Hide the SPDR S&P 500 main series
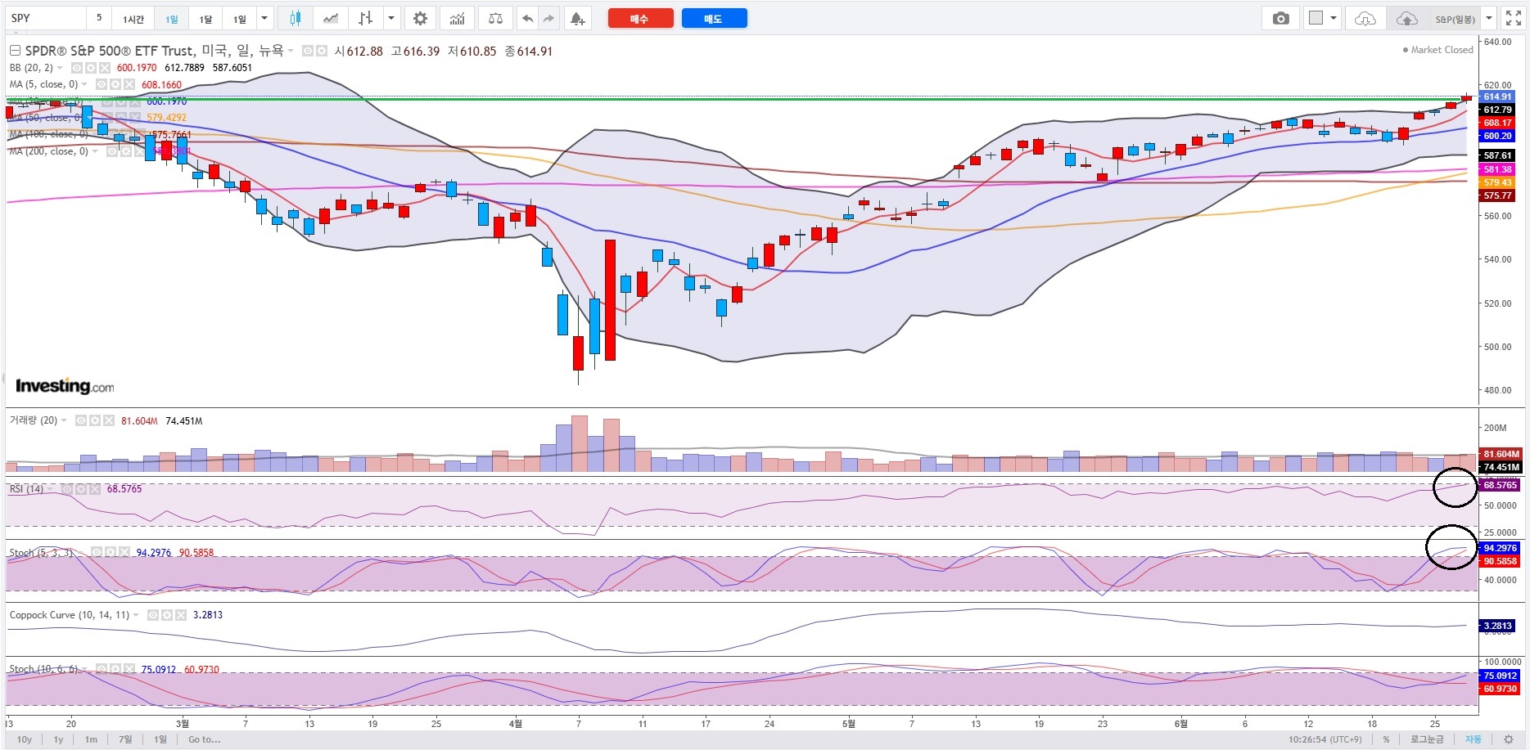 coord(308,51)
